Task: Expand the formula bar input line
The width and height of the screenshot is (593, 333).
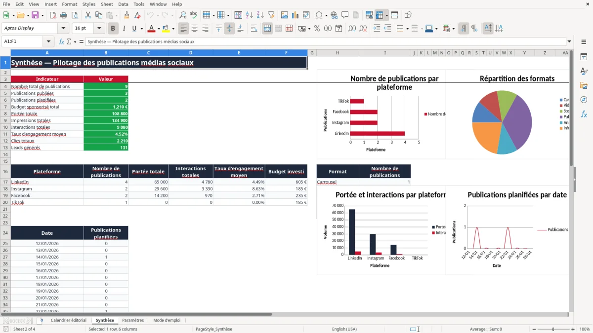Action: 569,42
